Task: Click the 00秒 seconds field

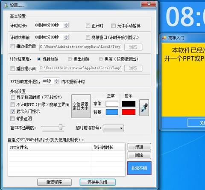Action: pos(48,81)
